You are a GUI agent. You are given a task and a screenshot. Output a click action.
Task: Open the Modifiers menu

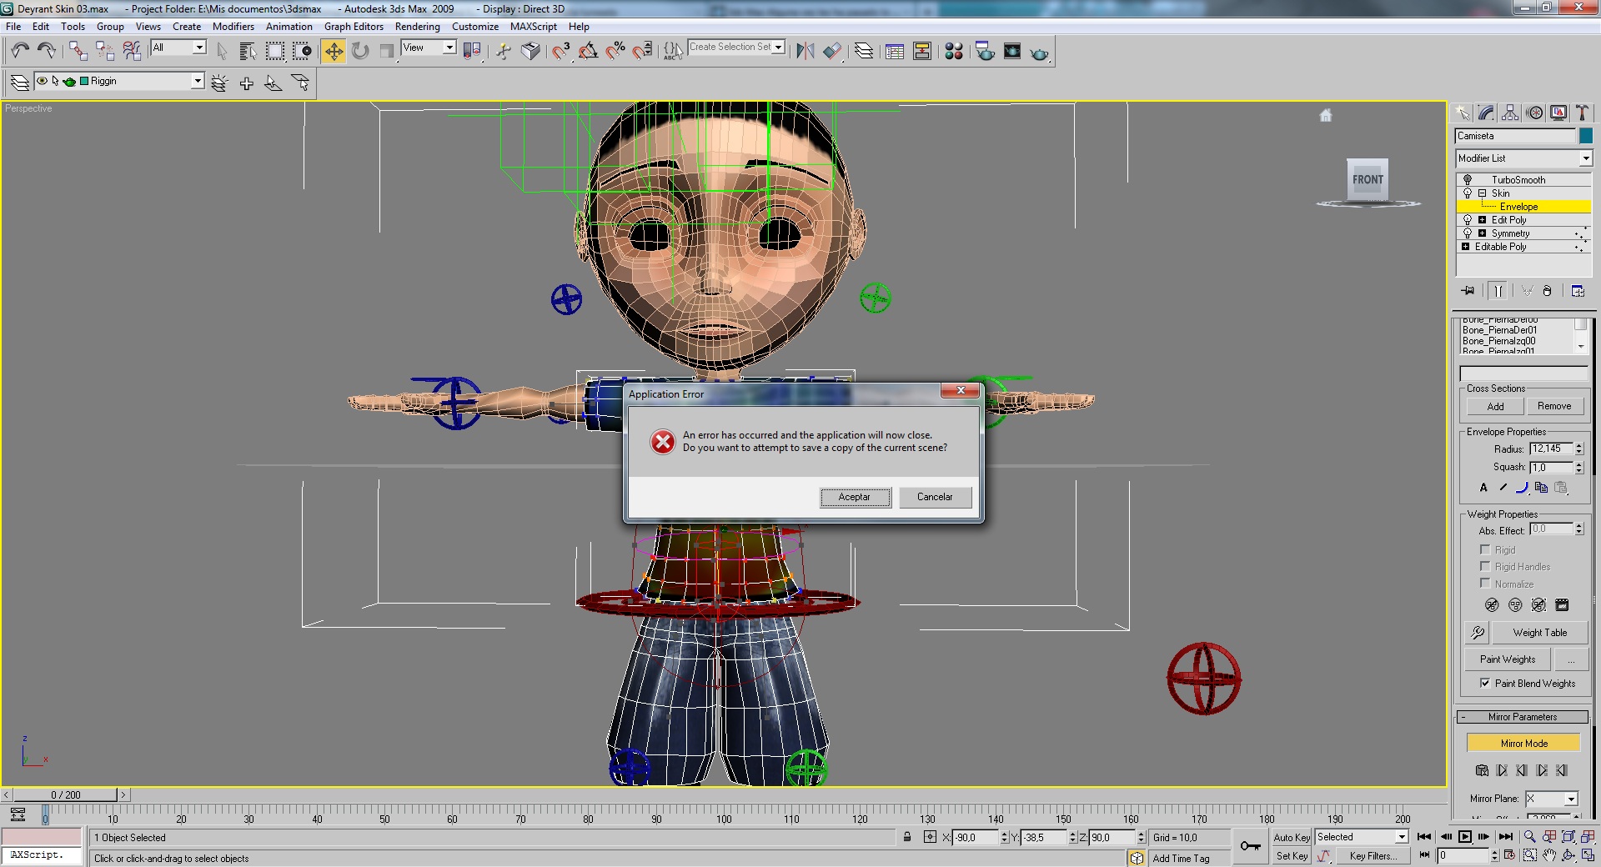[233, 27]
